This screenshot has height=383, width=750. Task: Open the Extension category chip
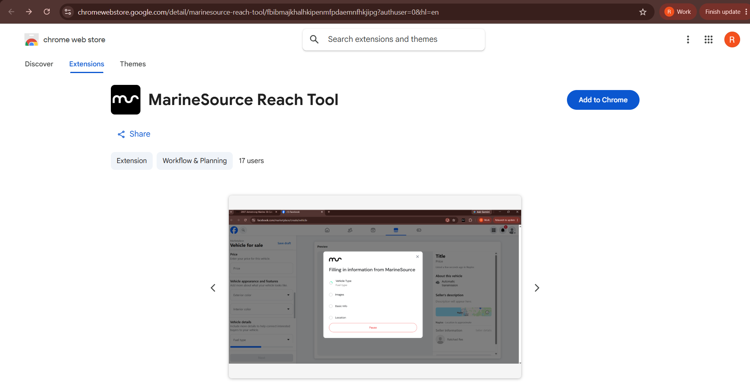pos(132,161)
